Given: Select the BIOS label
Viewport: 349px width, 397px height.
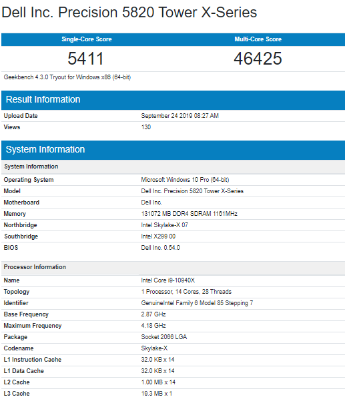Looking at the screenshot, I should pos(11,248).
